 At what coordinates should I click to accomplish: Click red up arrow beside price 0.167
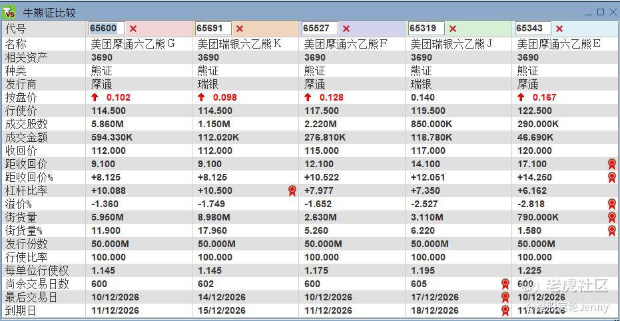[521, 97]
